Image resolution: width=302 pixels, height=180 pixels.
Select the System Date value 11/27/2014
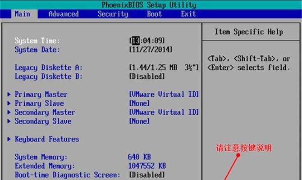click(151, 49)
